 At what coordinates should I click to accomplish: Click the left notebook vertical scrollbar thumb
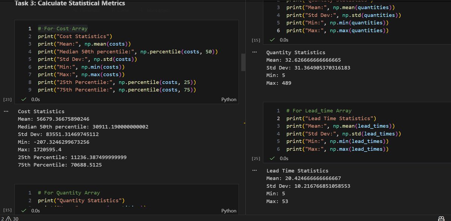point(243,62)
